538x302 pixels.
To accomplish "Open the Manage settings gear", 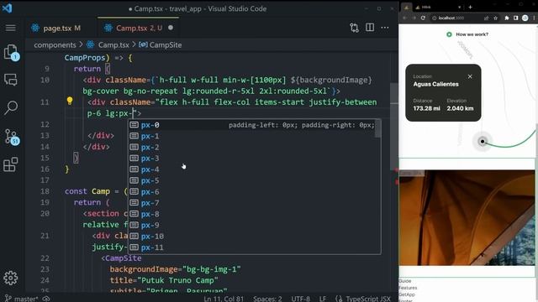I will [x=11, y=278].
